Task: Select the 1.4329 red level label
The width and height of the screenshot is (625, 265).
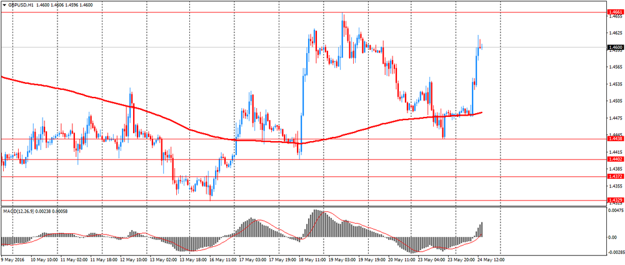Action: point(614,200)
